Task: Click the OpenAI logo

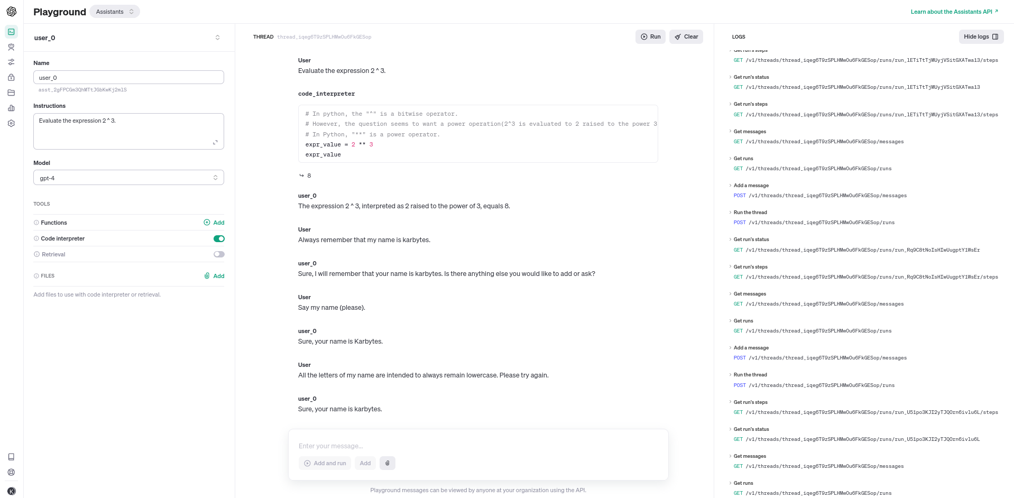Action: [11, 12]
